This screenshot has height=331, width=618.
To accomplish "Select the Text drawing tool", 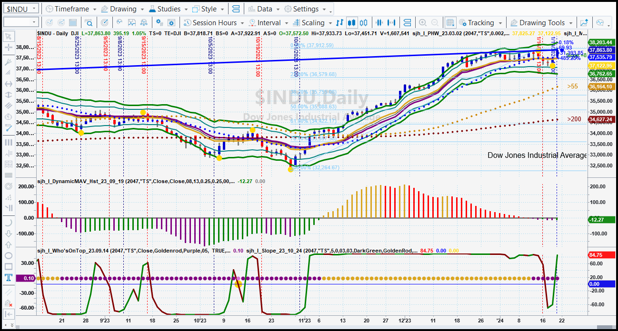I will [x=8, y=277].
